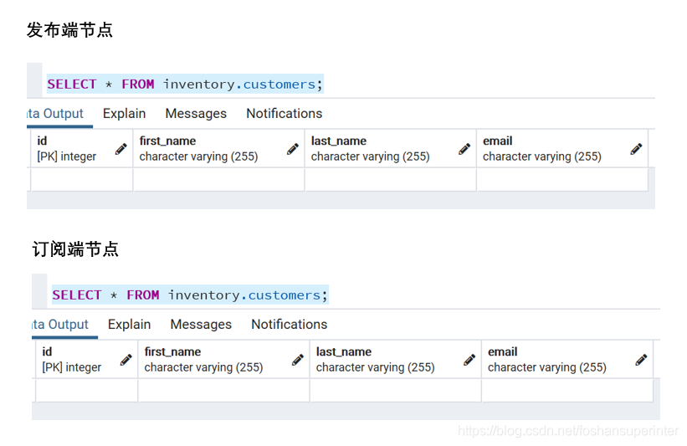Open Notifications tab in publisher panel
The width and height of the screenshot is (687, 446).
tap(284, 114)
